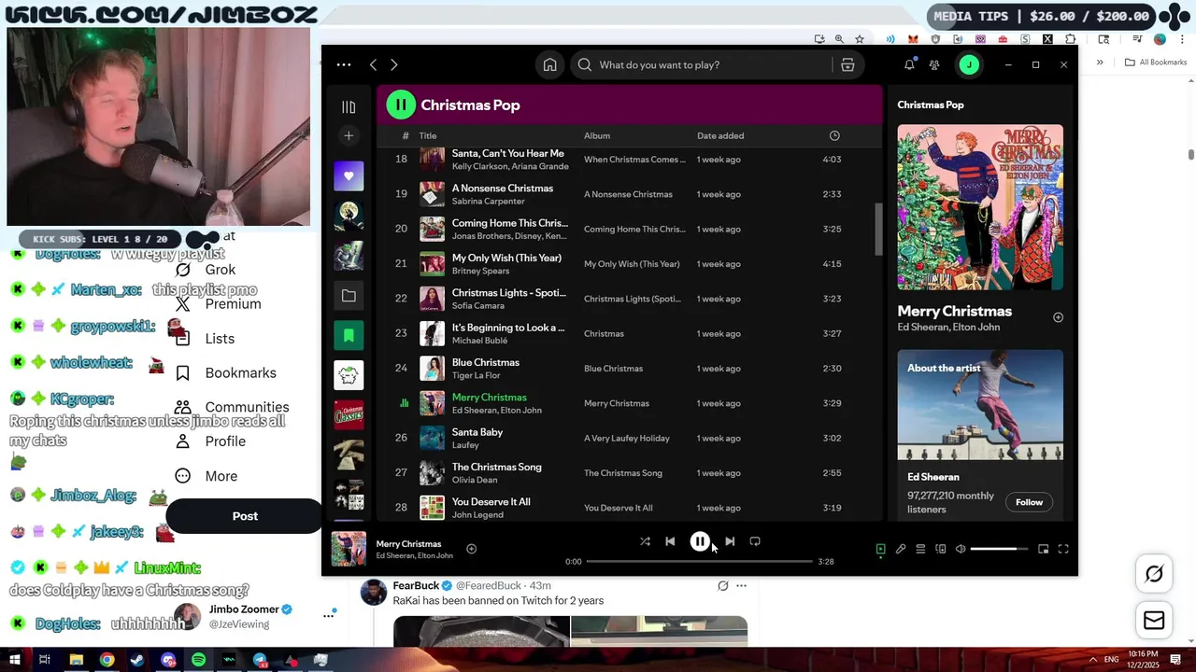The height and width of the screenshot is (672, 1196).
Task: Open lyrics microphone icon
Action: click(x=901, y=550)
